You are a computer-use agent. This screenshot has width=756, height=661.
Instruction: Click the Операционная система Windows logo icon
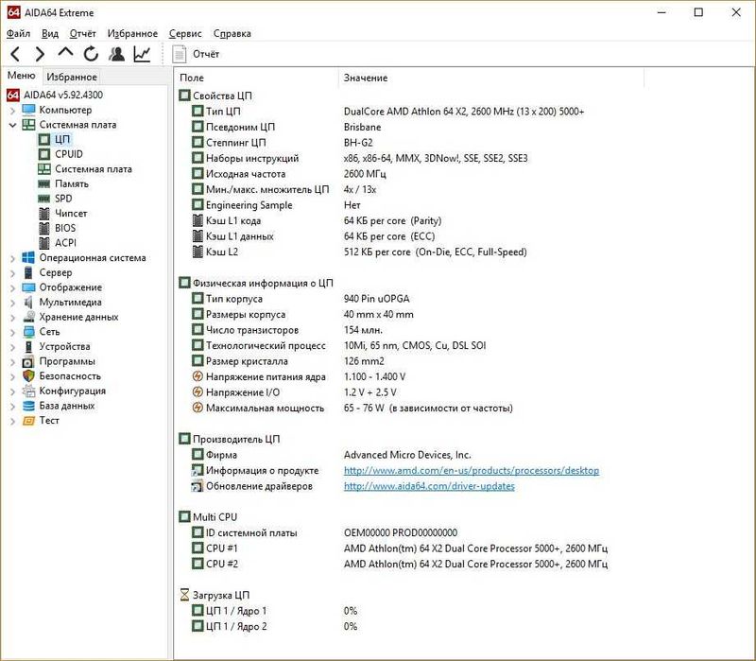pos(28,257)
